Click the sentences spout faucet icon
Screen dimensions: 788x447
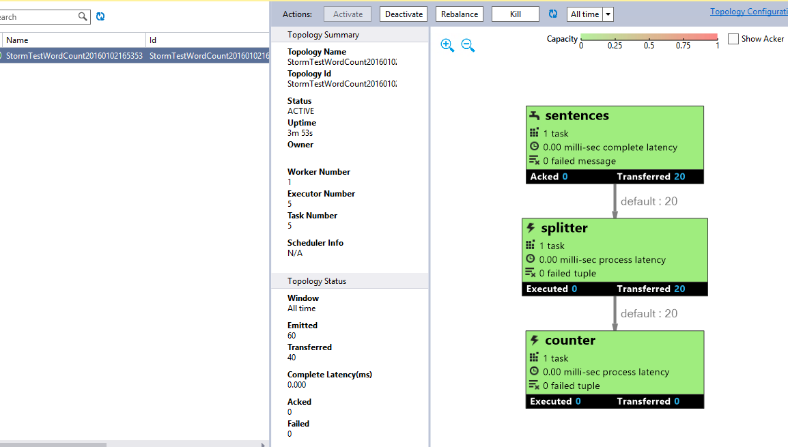tap(535, 116)
